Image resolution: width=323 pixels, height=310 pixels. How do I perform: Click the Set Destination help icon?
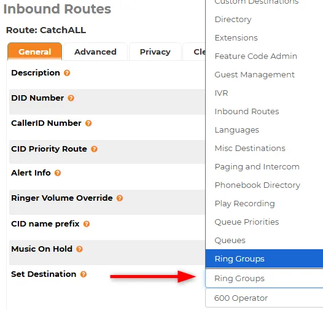(x=84, y=274)
